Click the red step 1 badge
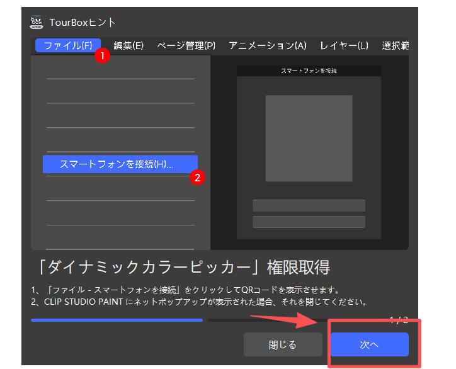The height and width of the screenshot is (369, 456). [x=102, y=55]
